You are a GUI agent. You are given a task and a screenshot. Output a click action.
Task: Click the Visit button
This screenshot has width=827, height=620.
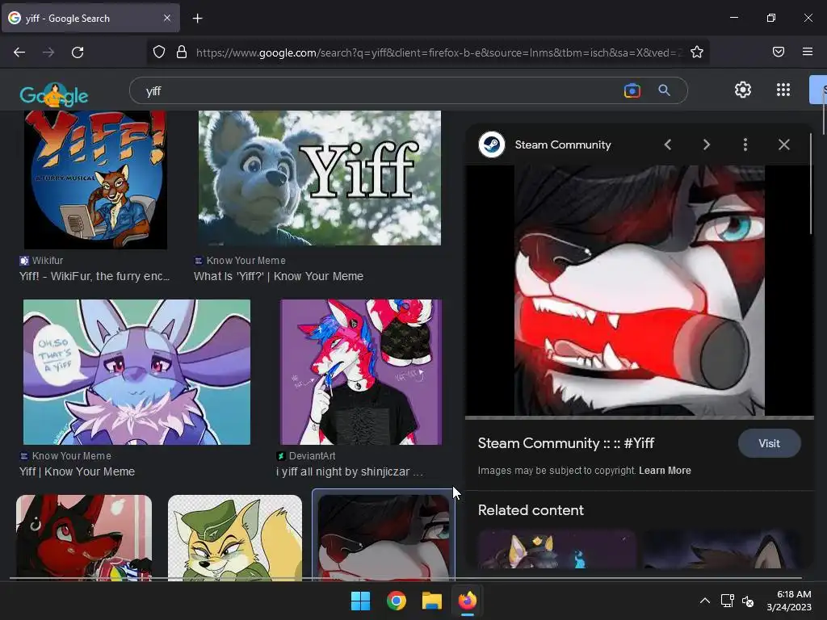(x=769, y=443)
